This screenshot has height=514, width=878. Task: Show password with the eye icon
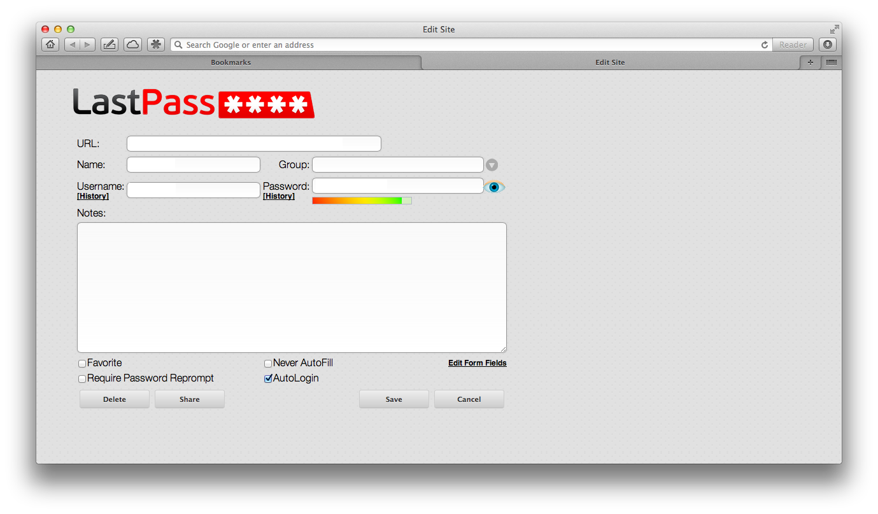494,187
